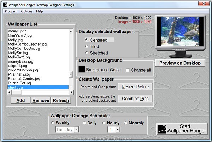Click the horizontal scrollbar thumb in wallpaper list
This screenshot has width=212, height=142.
pyautogui.click(x=16, y=93)
